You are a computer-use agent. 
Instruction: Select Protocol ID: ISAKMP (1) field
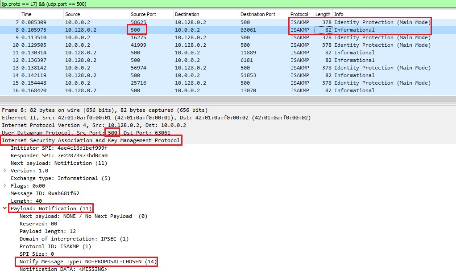55,246
